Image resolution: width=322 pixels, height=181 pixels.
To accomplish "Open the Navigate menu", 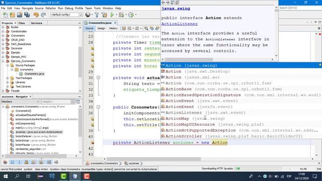I will (x=28, y=8).
